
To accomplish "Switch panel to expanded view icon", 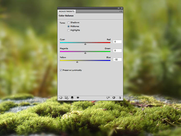I will tap(66, 97).
